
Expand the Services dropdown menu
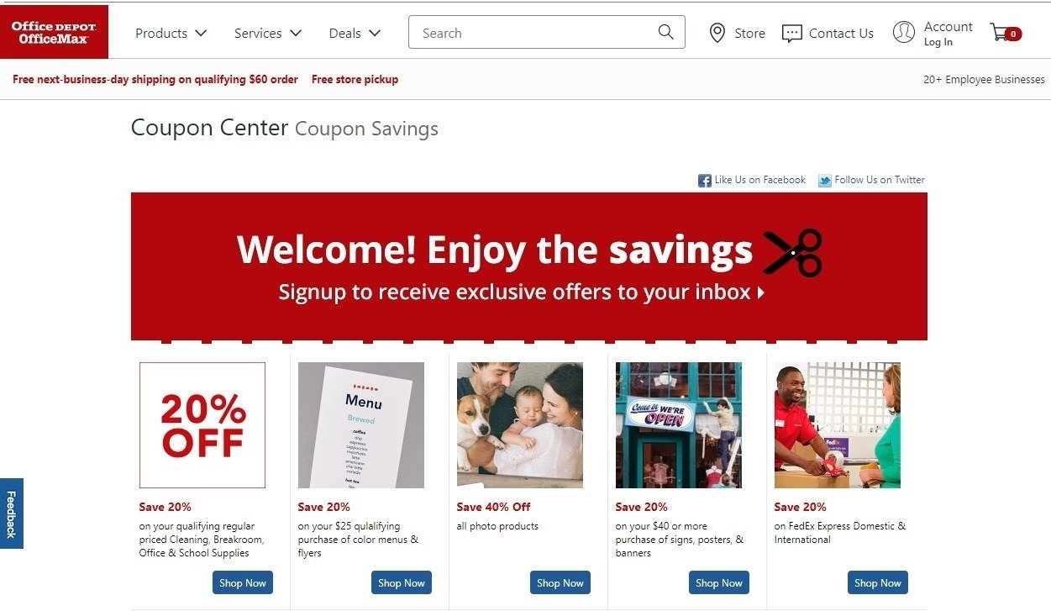click(x=267, y=34)
